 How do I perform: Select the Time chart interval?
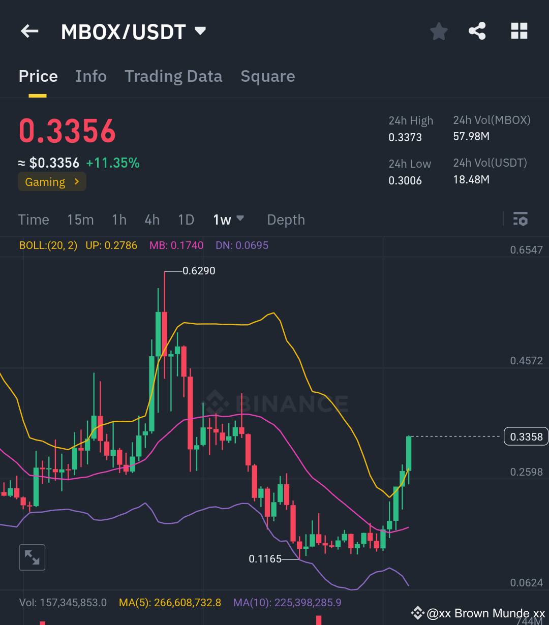coord(34,220)
